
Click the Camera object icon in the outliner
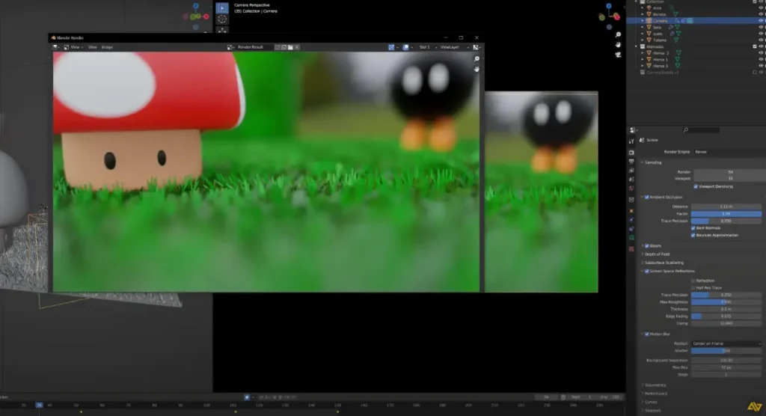pyautogui.click(x=649, y=21)
